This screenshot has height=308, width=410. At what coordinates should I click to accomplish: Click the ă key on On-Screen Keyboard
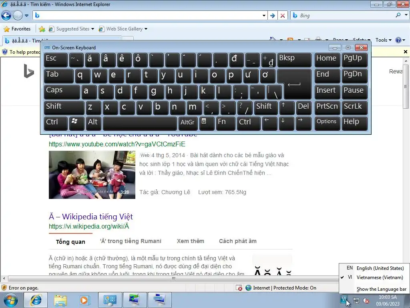pos(92,60)
